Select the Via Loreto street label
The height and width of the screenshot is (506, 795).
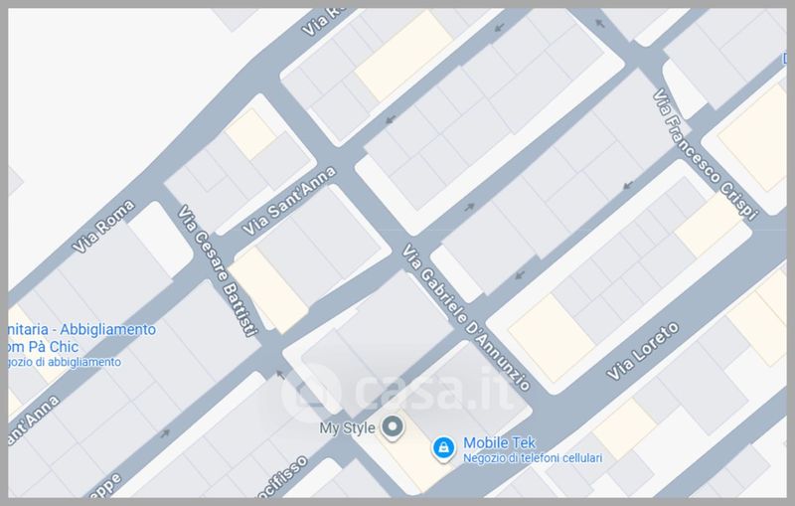(642, 351)
